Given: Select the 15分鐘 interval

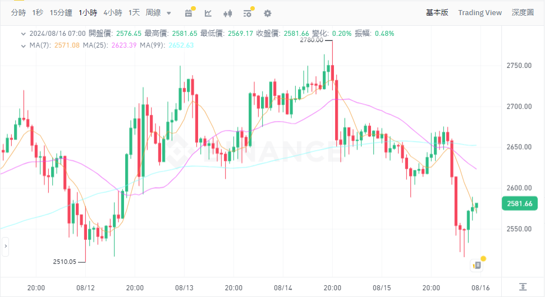Looking at the screenshot, I should click(61, 12).
